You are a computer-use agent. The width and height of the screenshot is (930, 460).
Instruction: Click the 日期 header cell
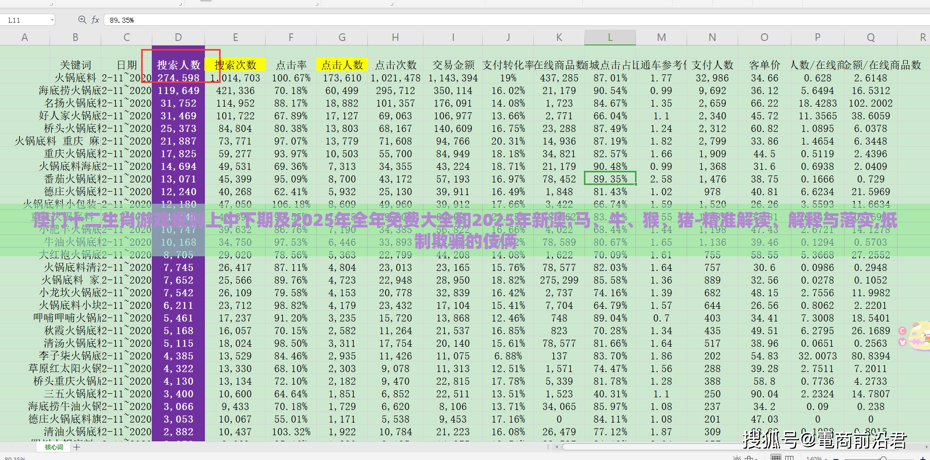coord(126,65)
